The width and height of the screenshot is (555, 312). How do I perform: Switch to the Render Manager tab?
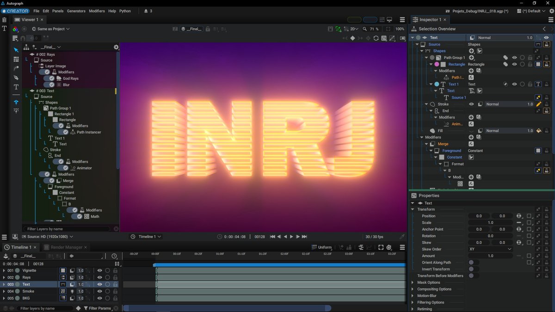point(66,247)
